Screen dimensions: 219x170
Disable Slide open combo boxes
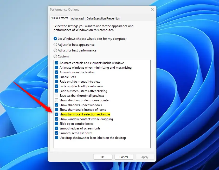[56, 124]
